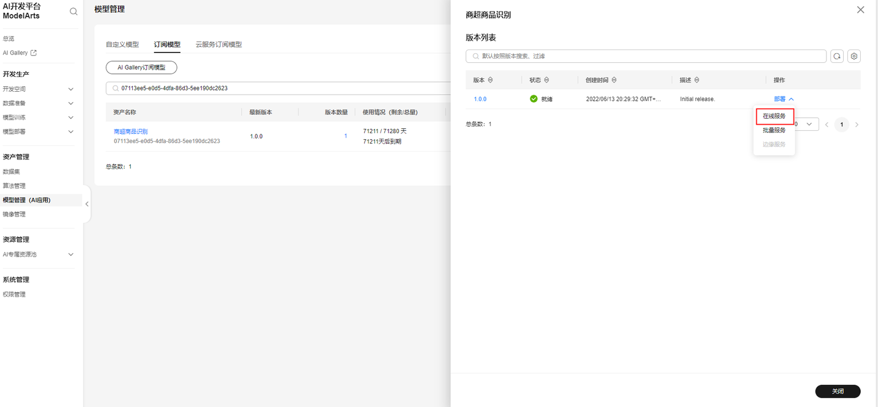The image size is (881, 407).
Task: Click the AI Gallery订阅模型 button
Action: click(141, 68)
